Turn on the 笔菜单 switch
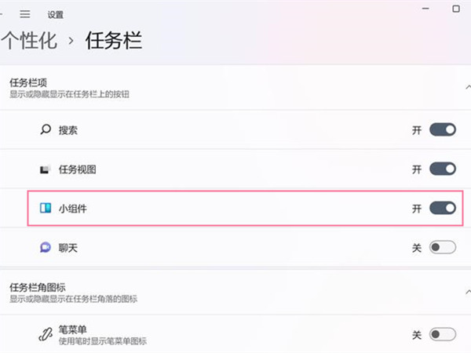 tap(443, 335)
